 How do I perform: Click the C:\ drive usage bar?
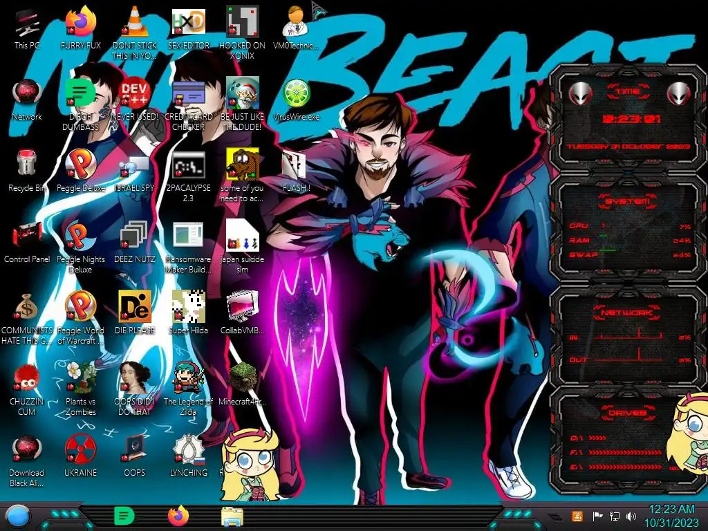point(597,438)
